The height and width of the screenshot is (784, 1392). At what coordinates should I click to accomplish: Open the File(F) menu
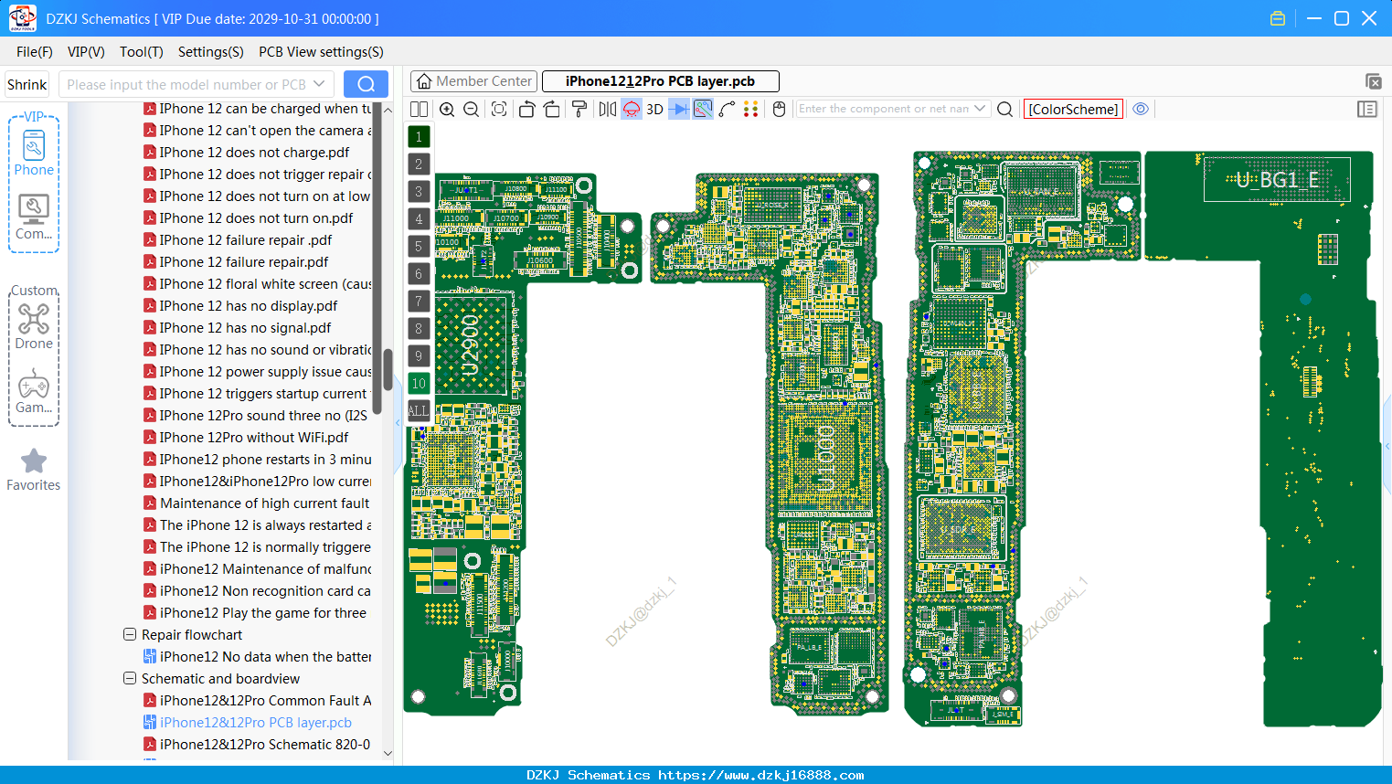pos(35,52)
